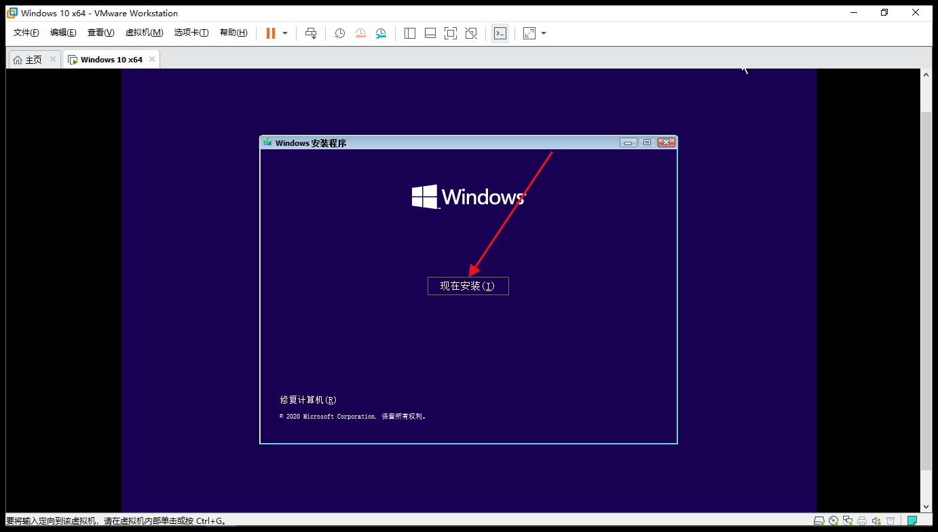Open the 文件(F) menu
938x532 pixels.
(x=26, y=33)
